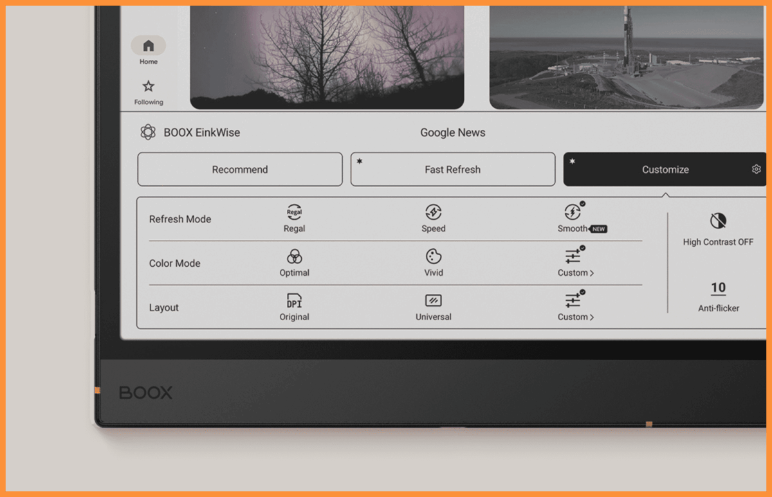Select the Regal refresh mode icon
This screenshot has width=772, height=497.
click(294, 213)
